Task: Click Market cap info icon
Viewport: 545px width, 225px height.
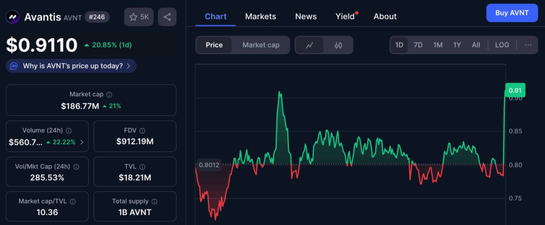Action: point(109,94)
